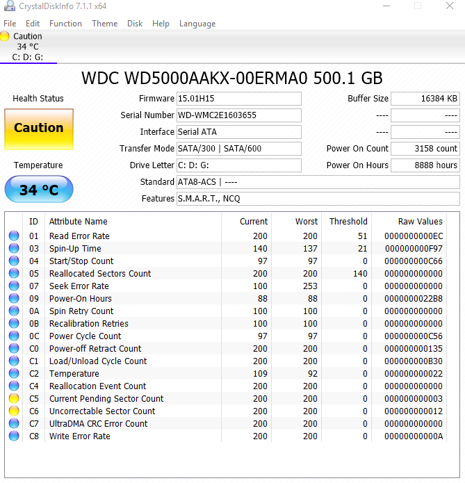
Task: Select the Uncorrectable Sector Count row name
Action: pyautogui.click(x=102, y=411)
